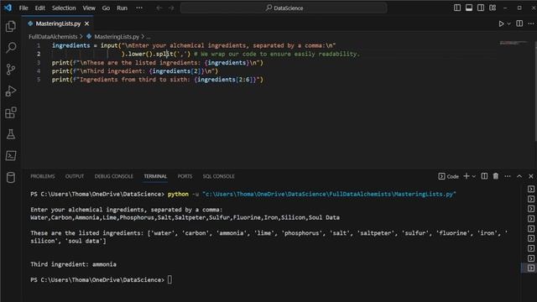Create new terminal with plus icon
Screen dimensions: 537x302
tap(467, 176)
